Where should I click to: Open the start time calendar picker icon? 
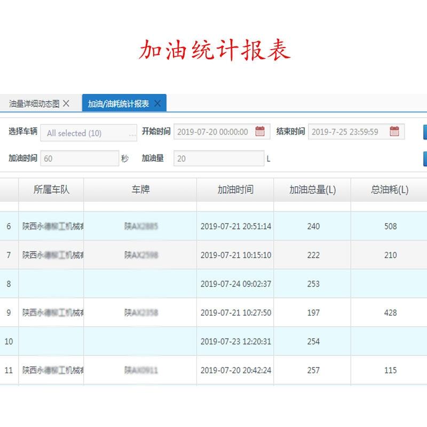[260, 132]
